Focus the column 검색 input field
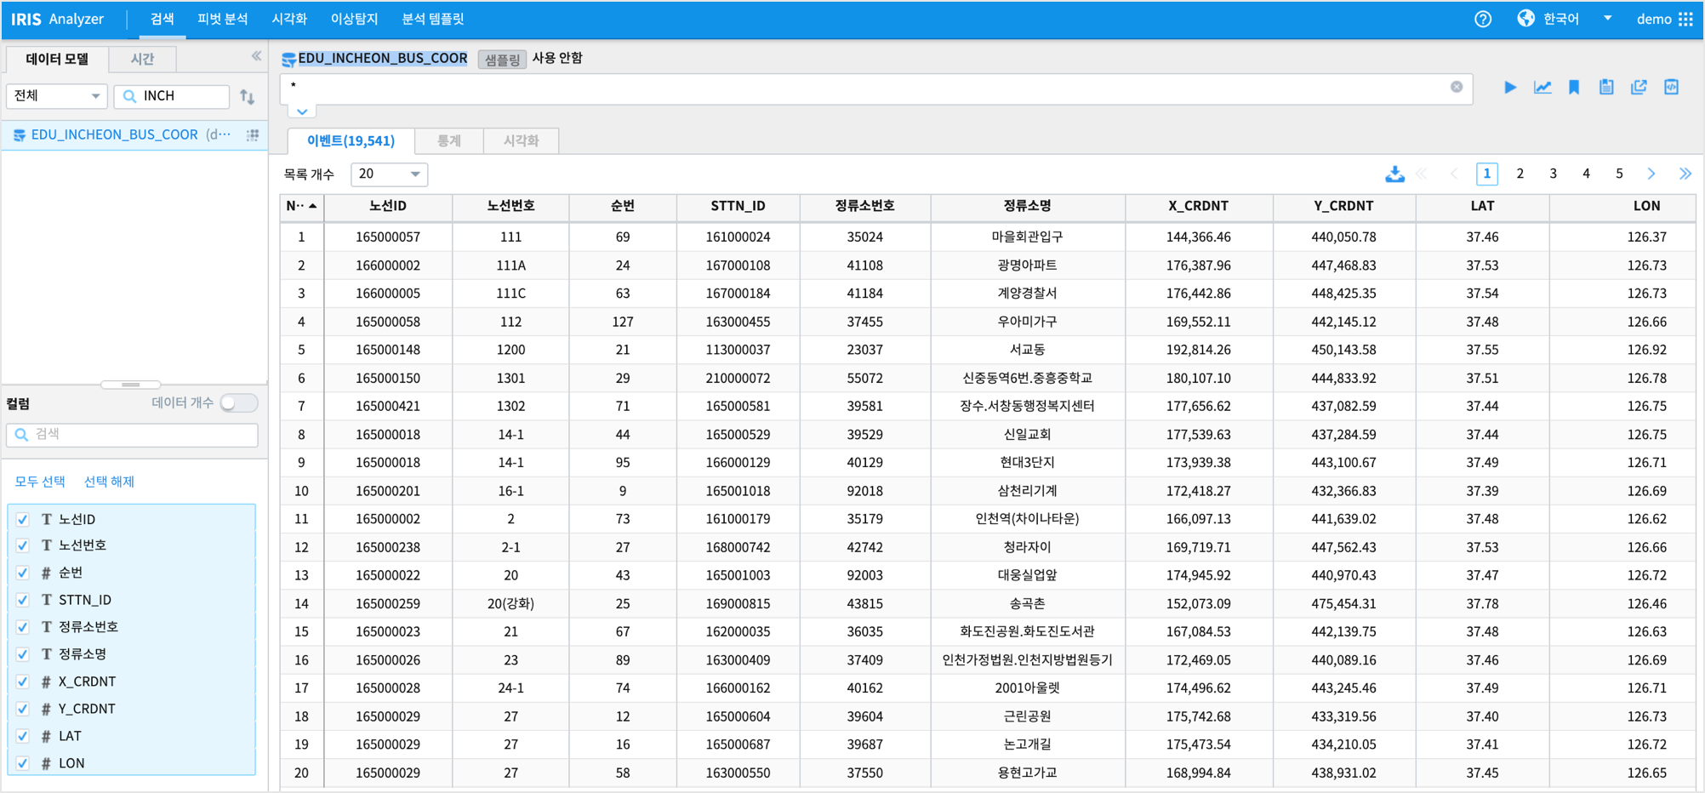 (132, 434)
